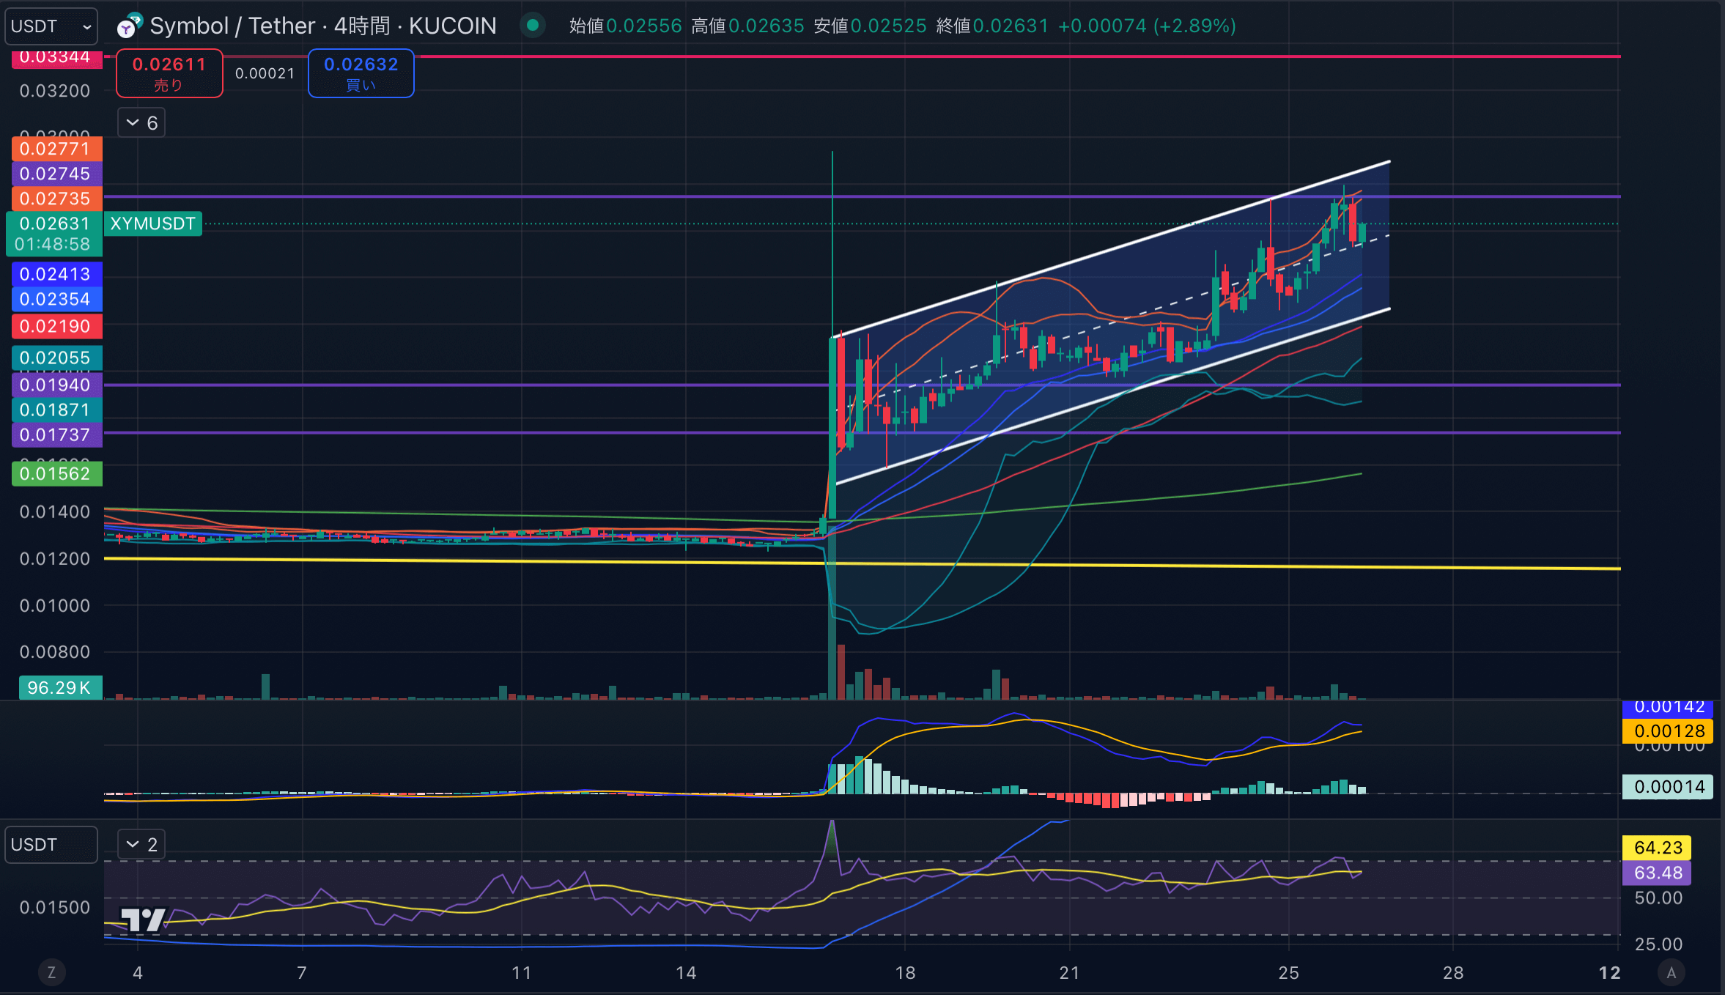Click the 0.02354 blue price label

pyautogui.click(x=56, y=299)
